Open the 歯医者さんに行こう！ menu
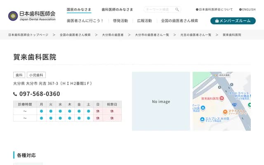Viewport: 264px width, 165px height. pyautogui.click(x=85, y=21)
